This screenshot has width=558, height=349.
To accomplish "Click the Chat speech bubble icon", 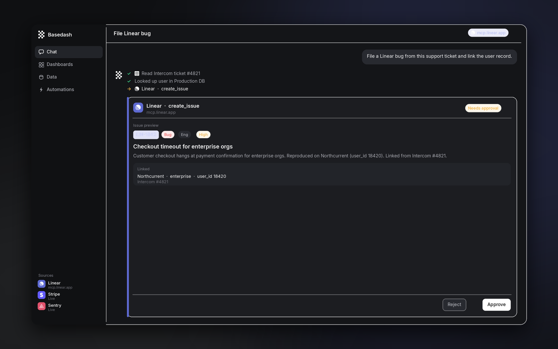I will pos(41,52).
